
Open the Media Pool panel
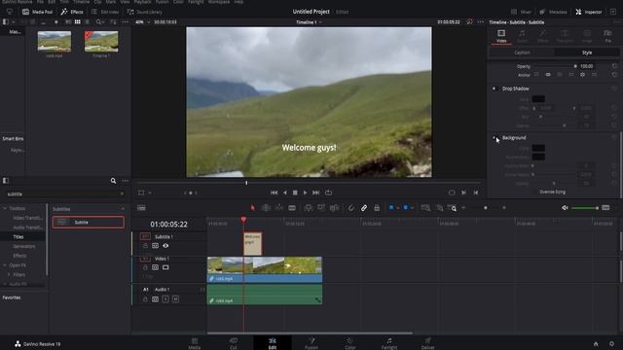click(x=37, y=12)
